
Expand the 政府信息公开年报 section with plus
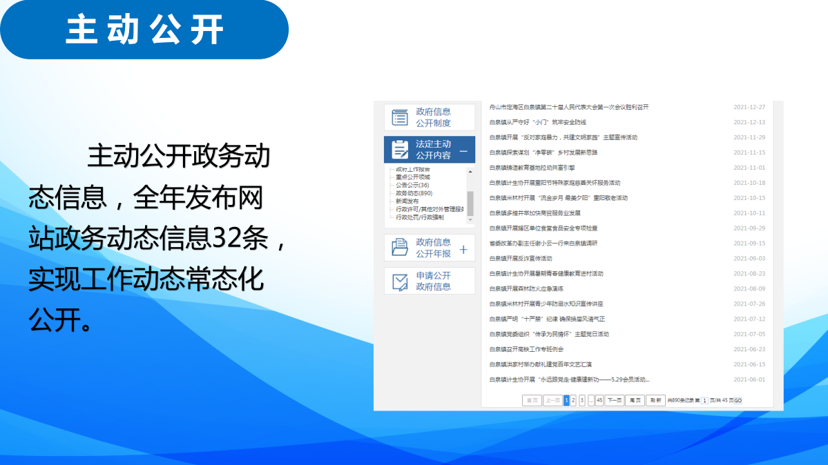pos(463,249)
